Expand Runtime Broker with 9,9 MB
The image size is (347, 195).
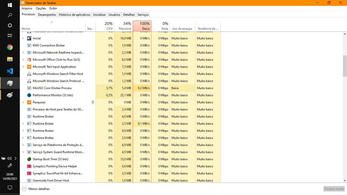tap(23, 131)
